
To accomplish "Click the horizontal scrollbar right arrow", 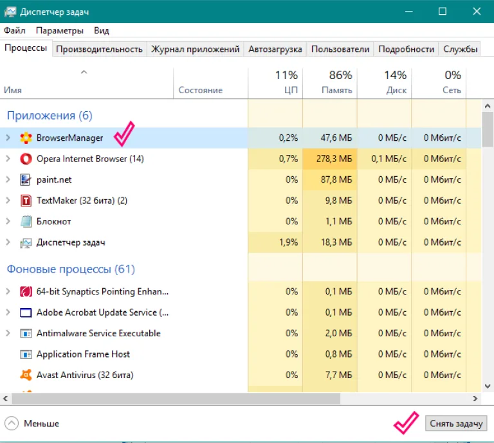I will (x=475, y=399).
